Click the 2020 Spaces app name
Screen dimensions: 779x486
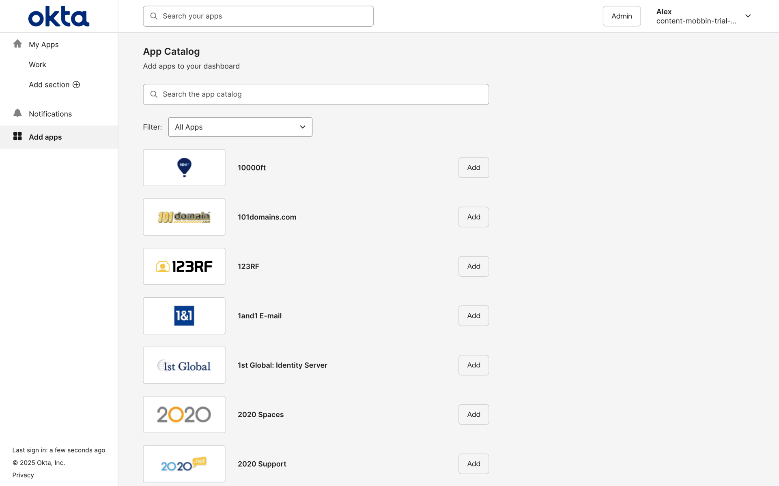point(260,415)
